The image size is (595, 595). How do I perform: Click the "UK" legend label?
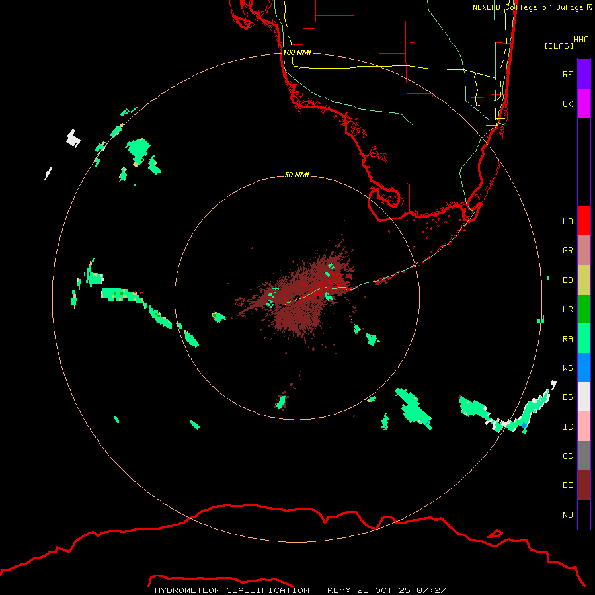click(567, 104)
